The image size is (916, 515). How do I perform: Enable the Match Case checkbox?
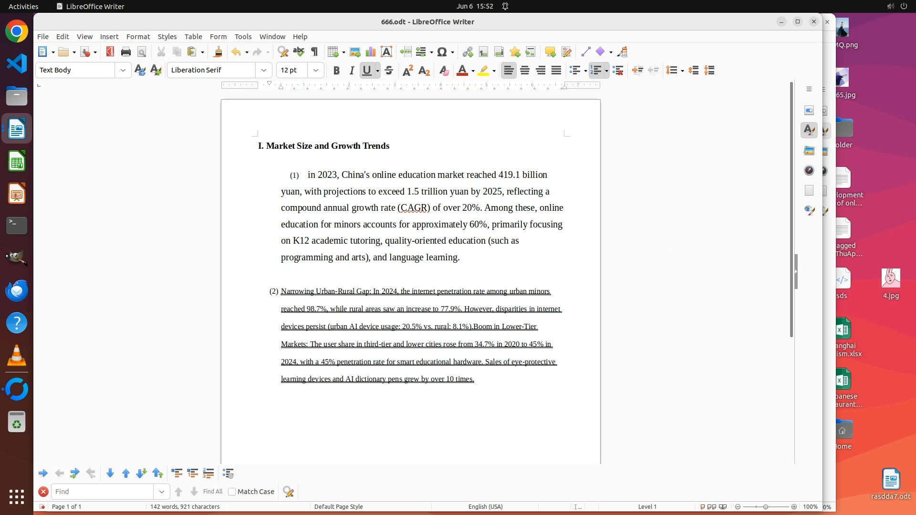pyautogui.click(x=232, y=492)
